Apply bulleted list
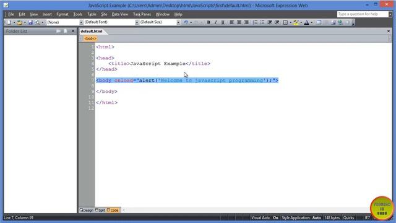 tap(262, 22)
